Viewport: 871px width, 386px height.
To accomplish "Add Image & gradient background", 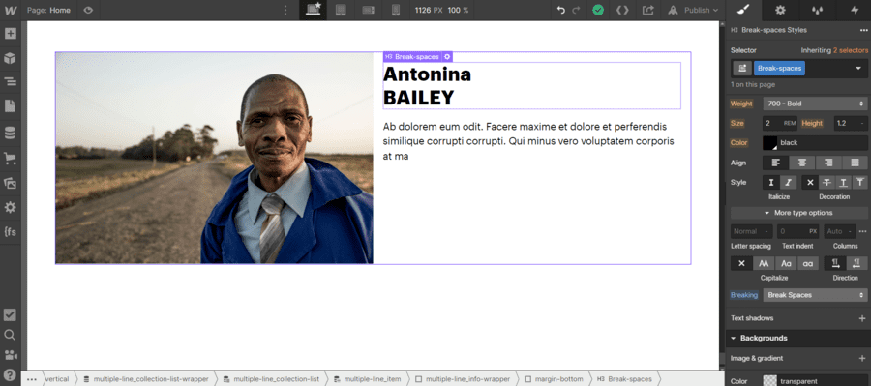I will [x=862, y=358].
